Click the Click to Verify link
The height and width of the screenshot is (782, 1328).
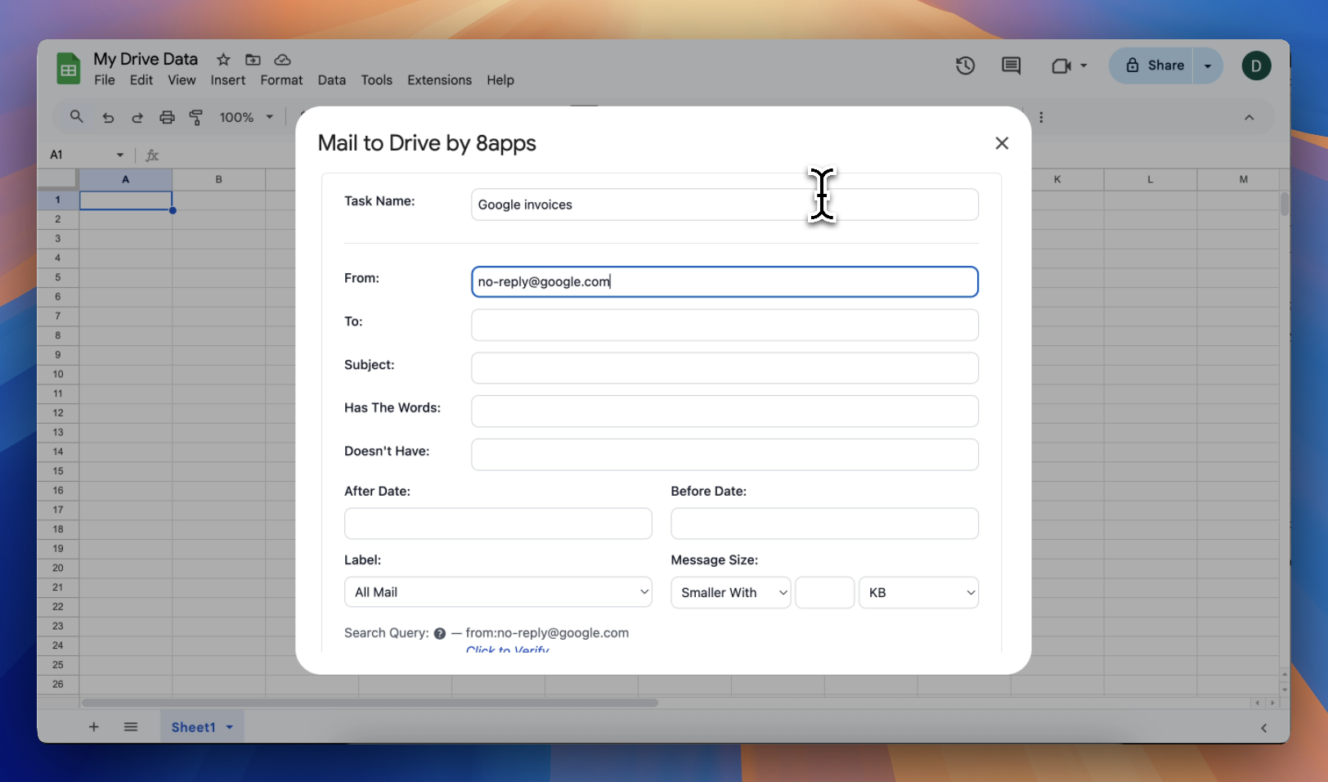507,649
